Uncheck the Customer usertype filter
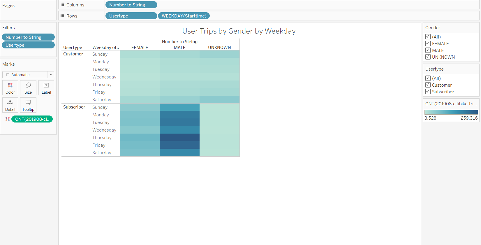 (428, 85)
